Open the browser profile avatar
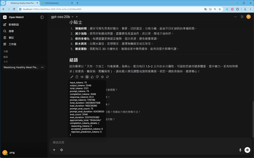Screen dimensions: 254x158 tap(245, 9)
